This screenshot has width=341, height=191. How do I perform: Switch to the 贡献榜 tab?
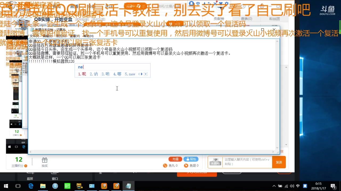point(219,19)
